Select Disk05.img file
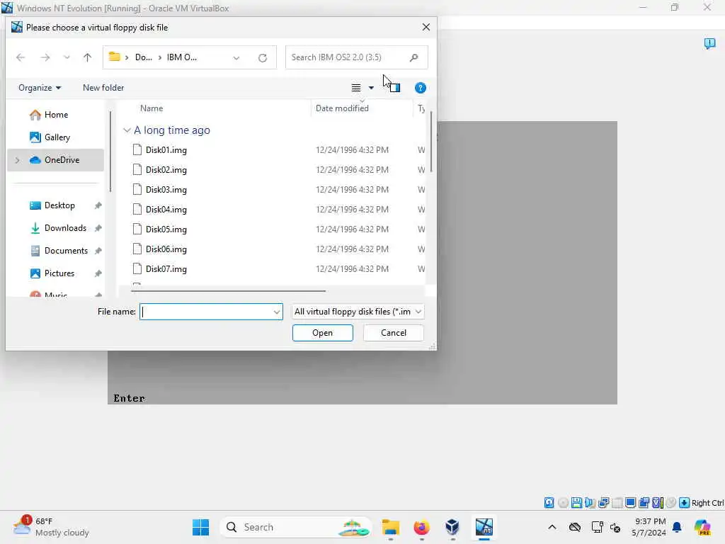 pyautogui.click(x=166, y=229)
